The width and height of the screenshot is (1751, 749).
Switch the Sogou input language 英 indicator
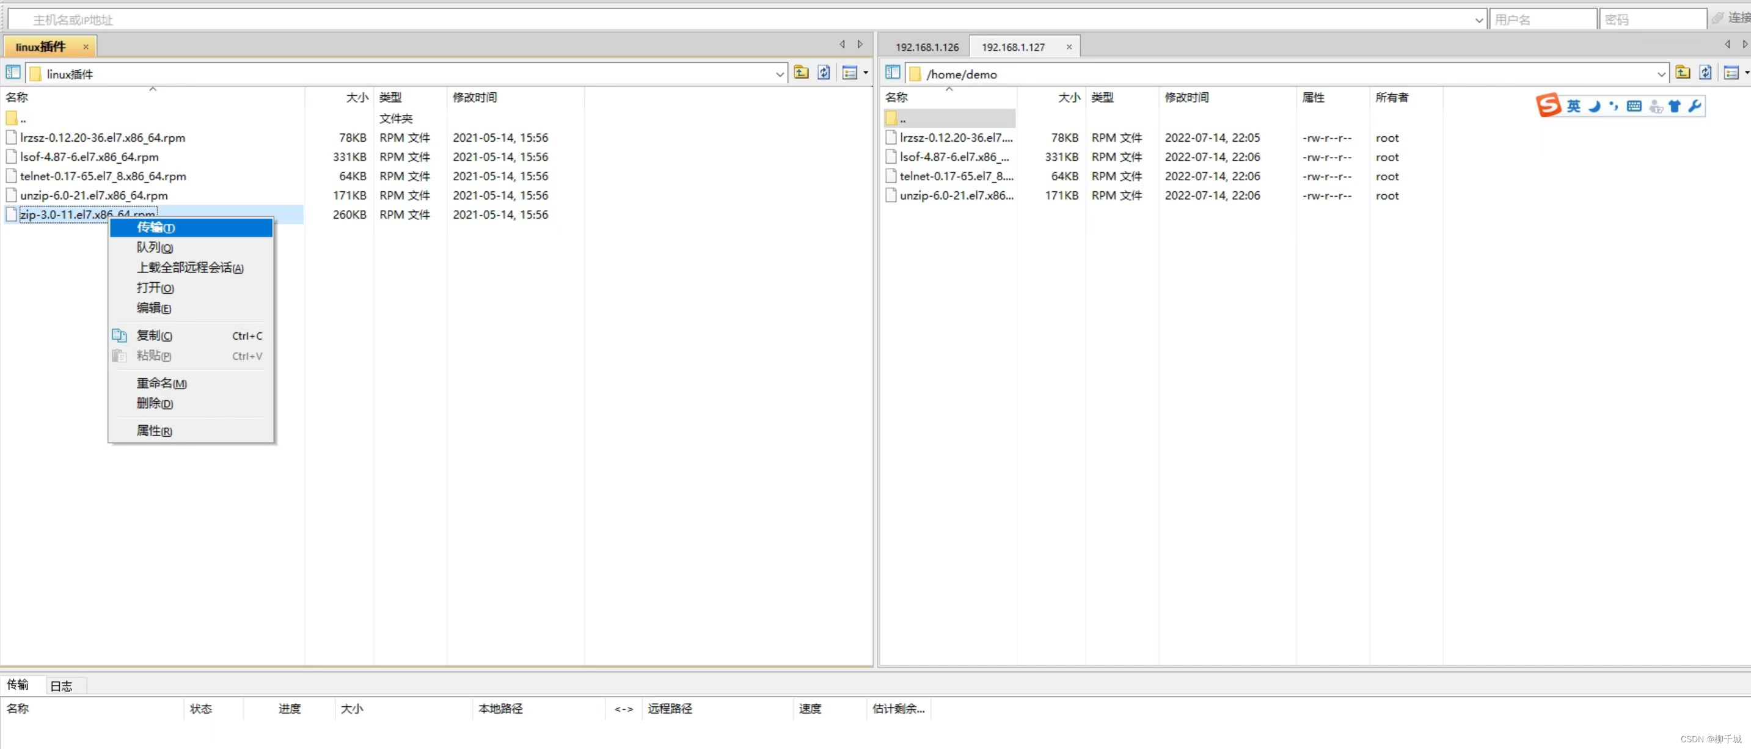click(x=1574, y=106)
